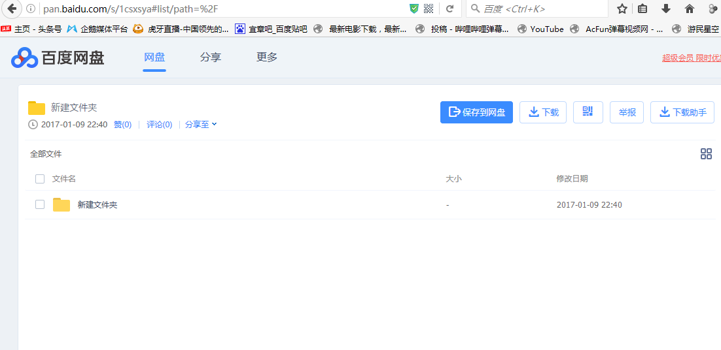Click the 下载助手 button
Image resolution: width=721 pixels, height=350 pixels.
(x=682, y=112)
